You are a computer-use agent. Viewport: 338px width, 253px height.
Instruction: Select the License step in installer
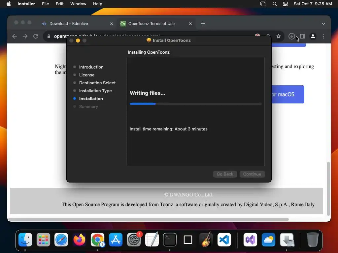click(87, 75)
